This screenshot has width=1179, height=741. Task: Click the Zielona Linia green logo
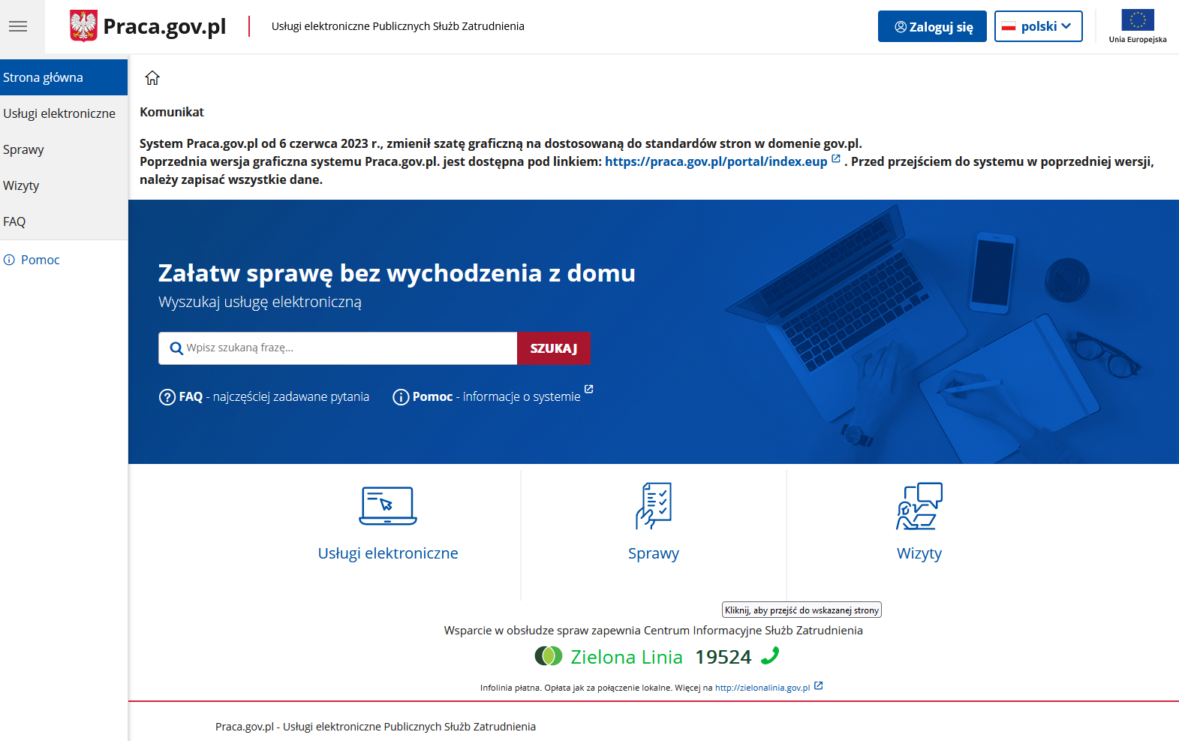coord(549,656)
